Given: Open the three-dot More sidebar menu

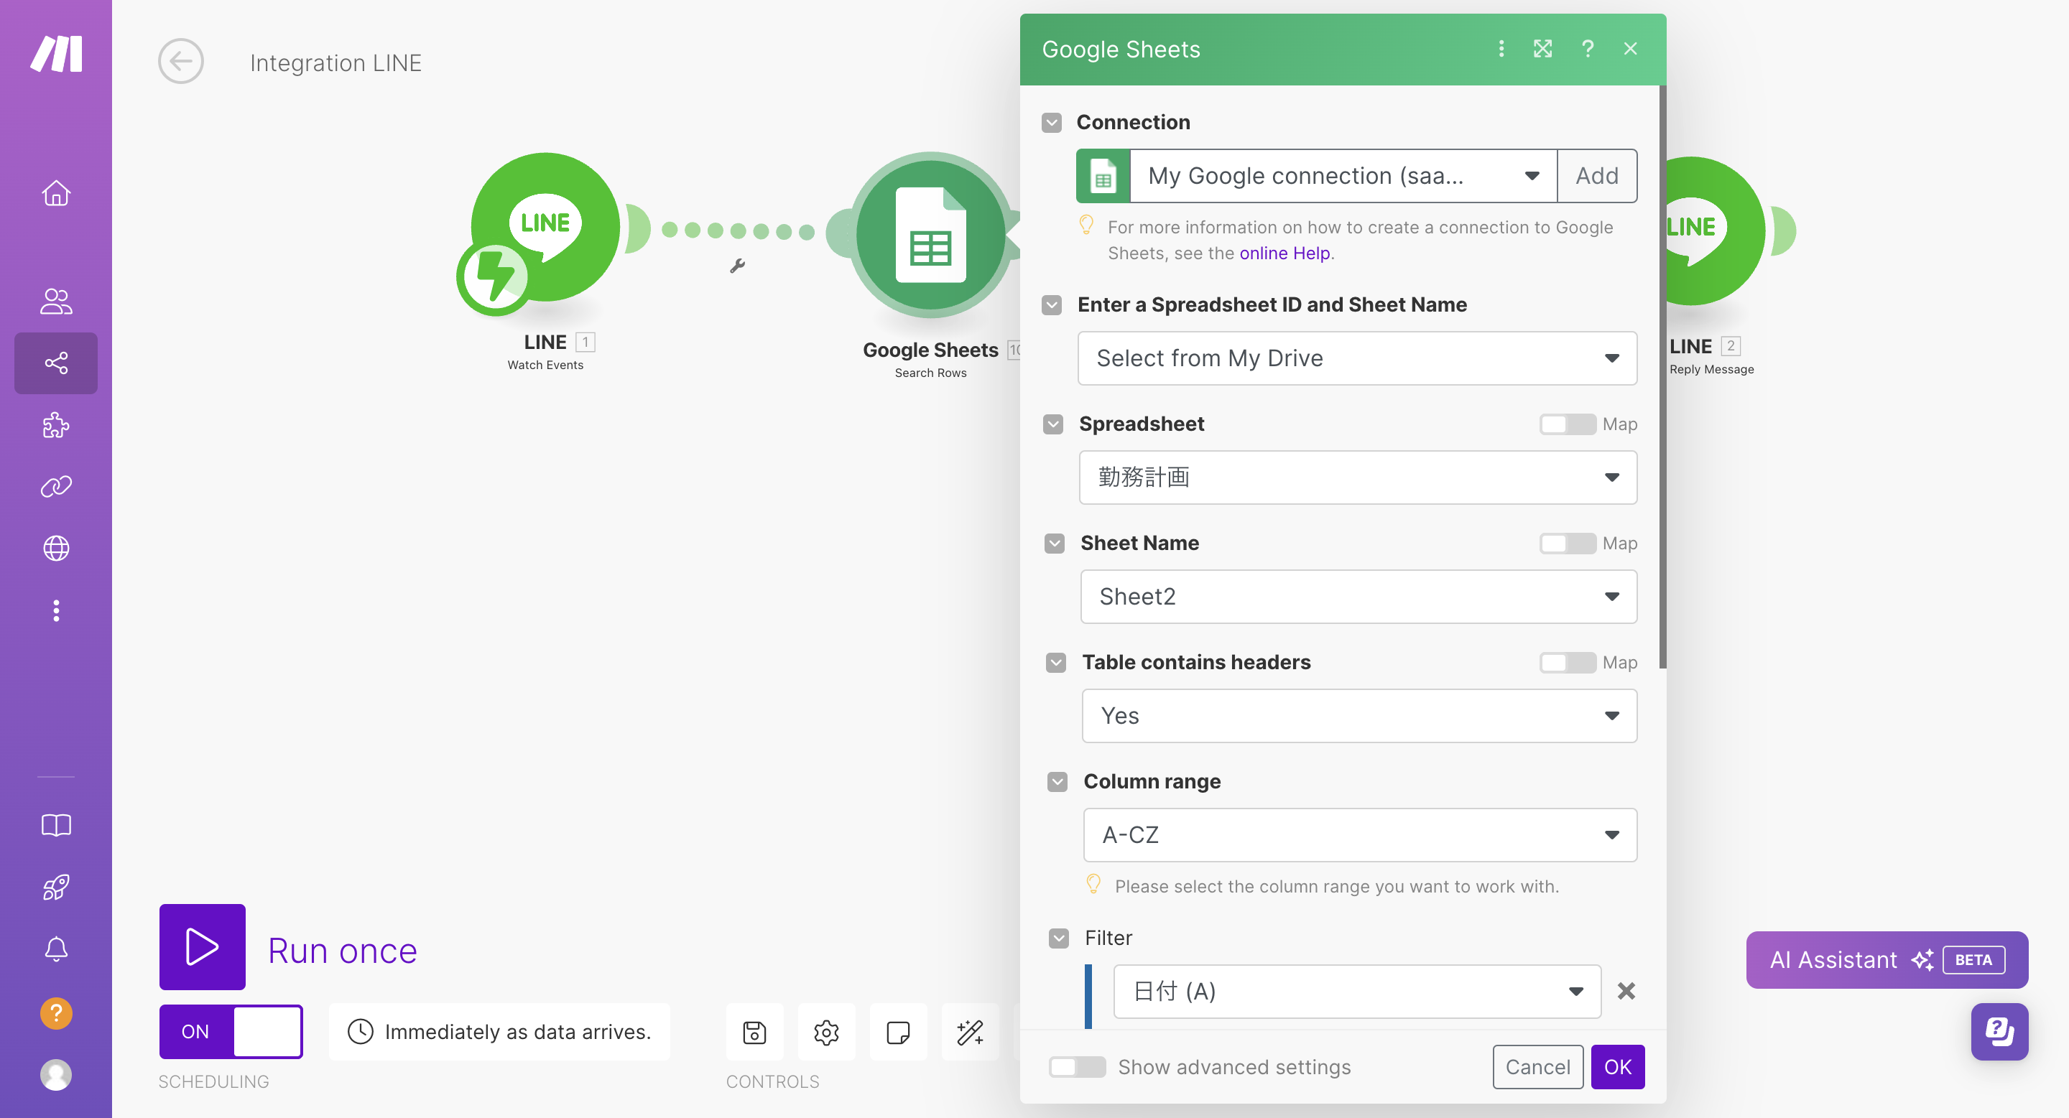Looking at the screenshot, I should pyautogui.click(x=55, y=611).
